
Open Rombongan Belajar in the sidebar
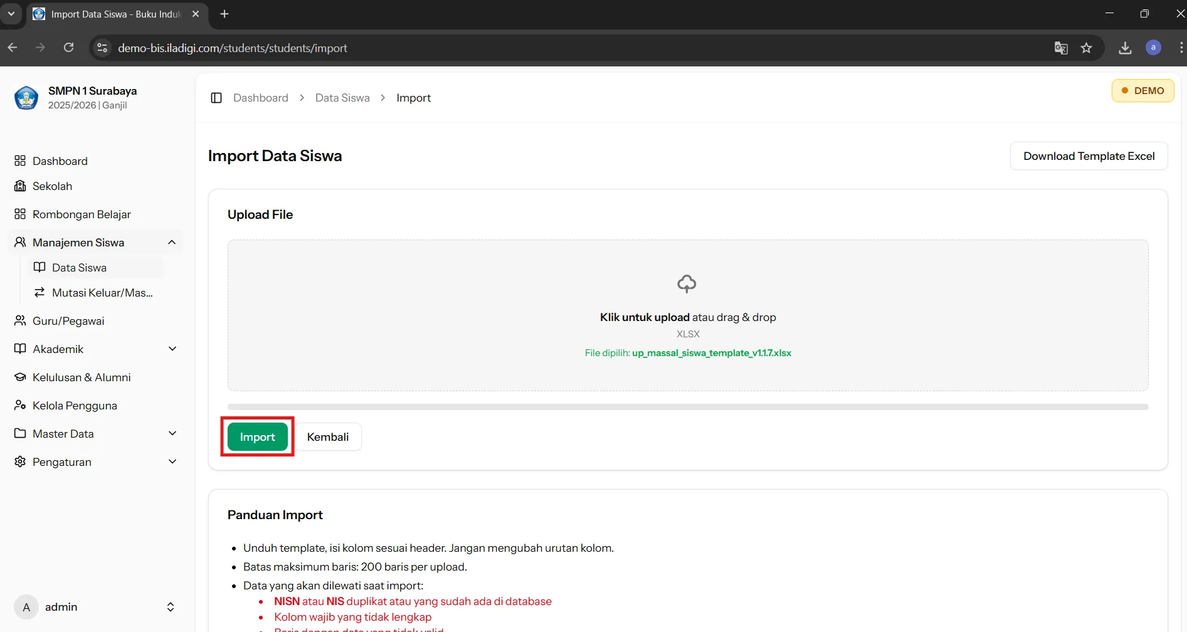[x=95, y=214]
